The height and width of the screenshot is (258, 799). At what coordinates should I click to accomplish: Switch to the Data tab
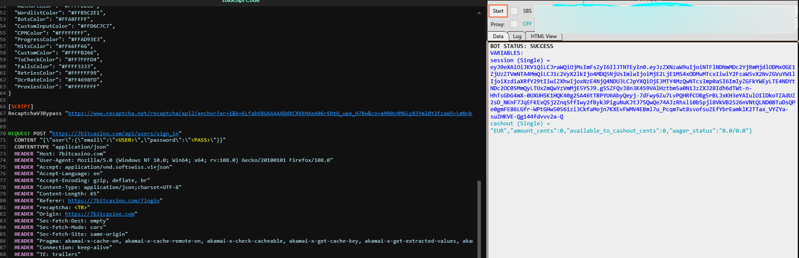pos(498,37)
